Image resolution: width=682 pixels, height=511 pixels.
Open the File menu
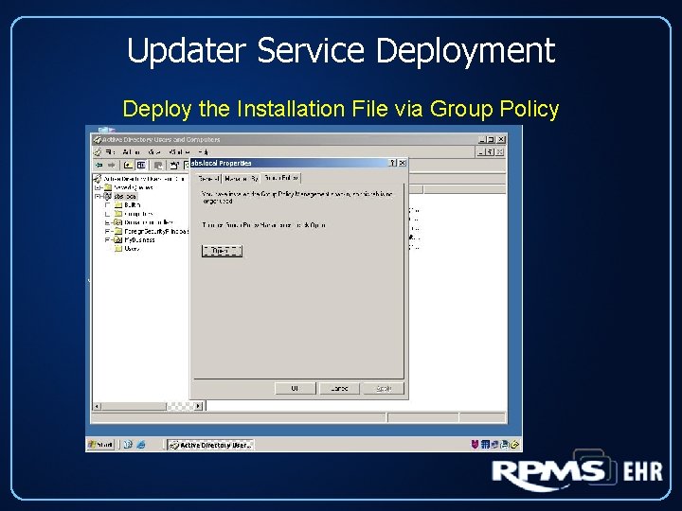[x=111, y=152]
